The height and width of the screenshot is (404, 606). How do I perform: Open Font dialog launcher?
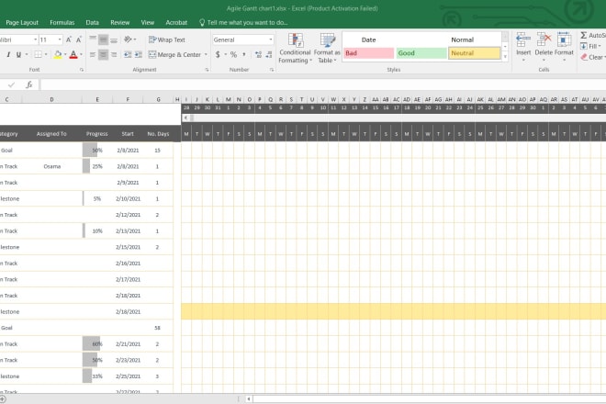coord(82,70)
